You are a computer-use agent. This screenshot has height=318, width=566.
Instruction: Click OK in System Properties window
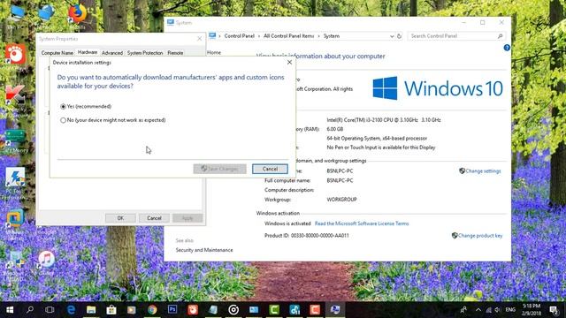(x=120, y=218)
